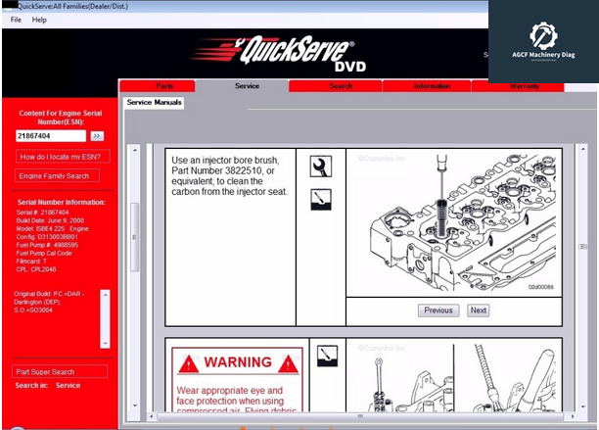The width and height of the screenshot is (599, 430).
Task: Click the left warning triangle icon
Action: pos(191,364)
